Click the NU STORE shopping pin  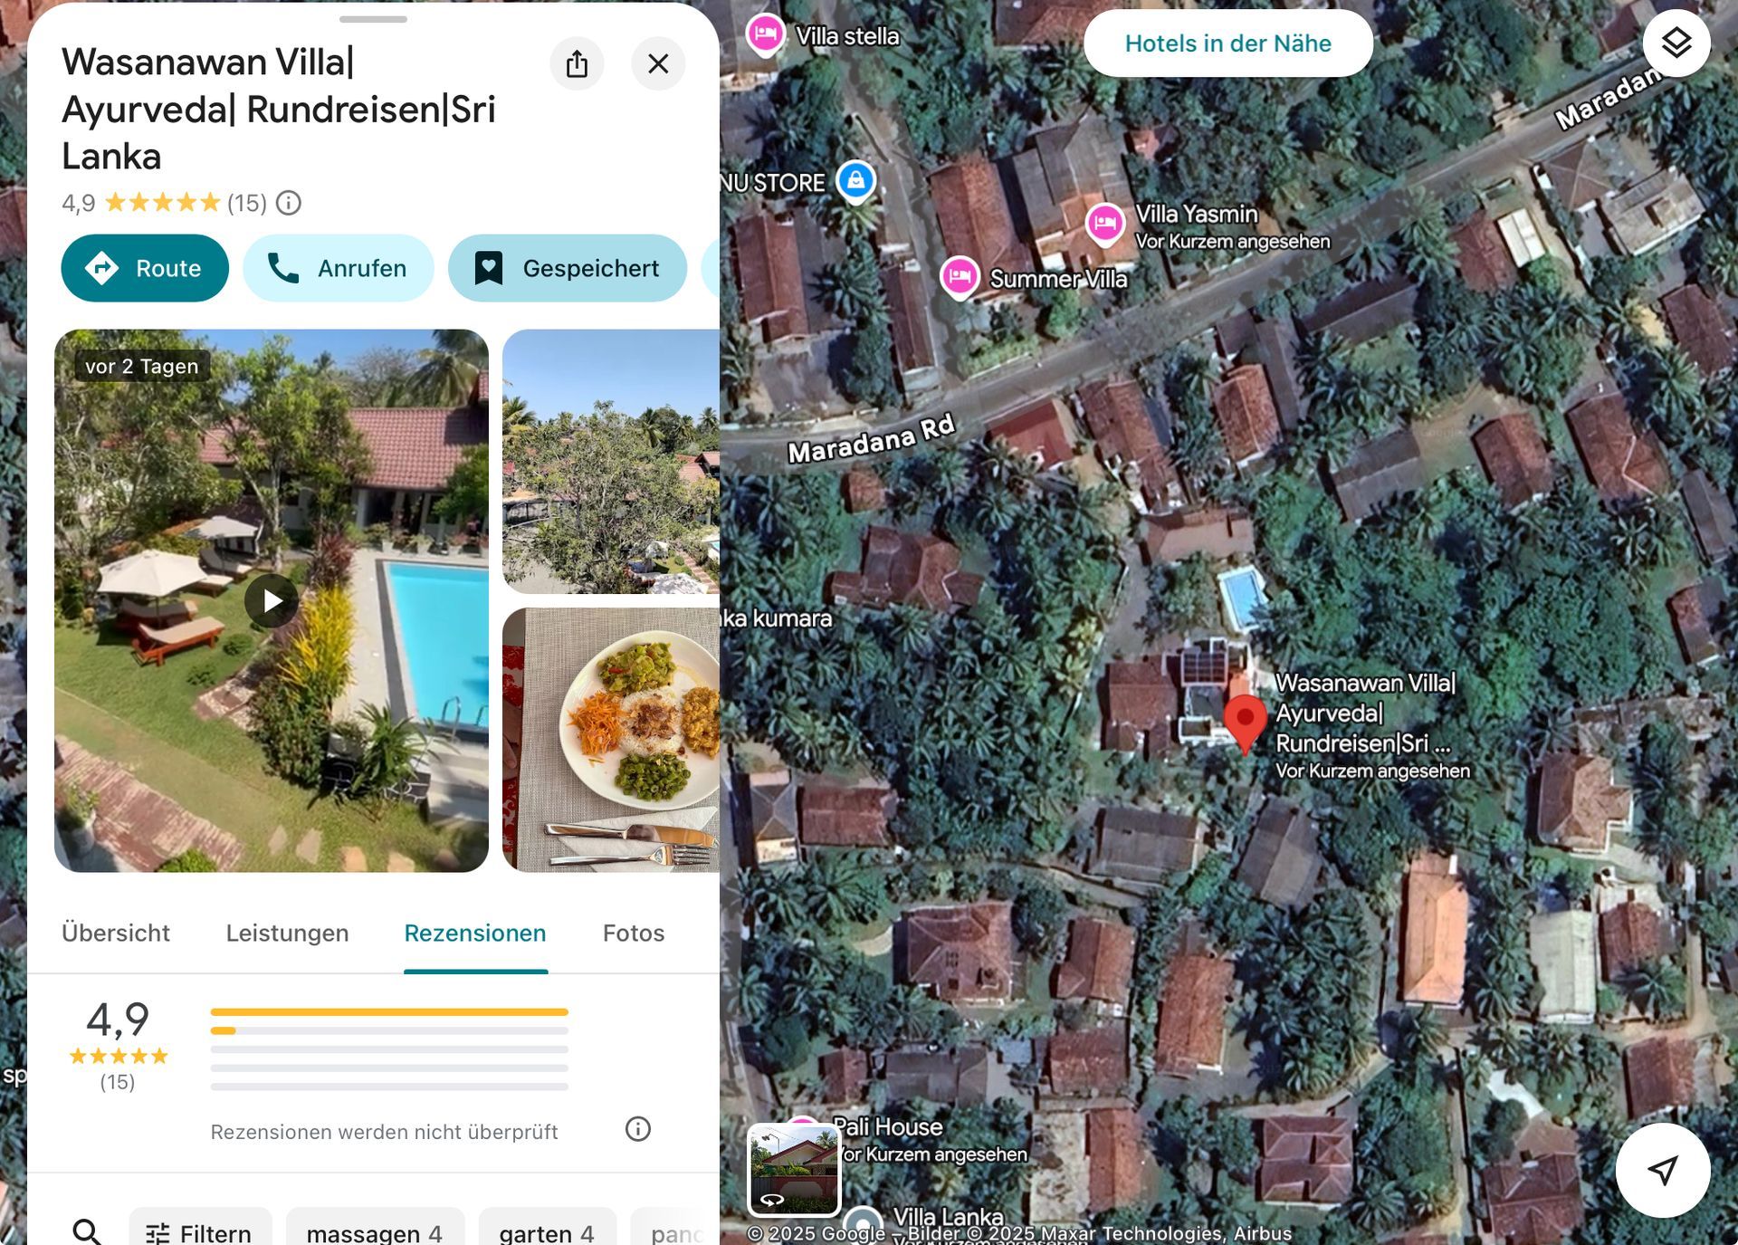point(855,180)
